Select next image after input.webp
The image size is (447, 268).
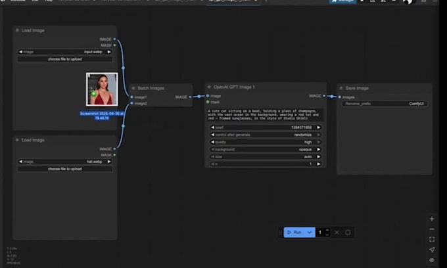(x=109, y=52)
